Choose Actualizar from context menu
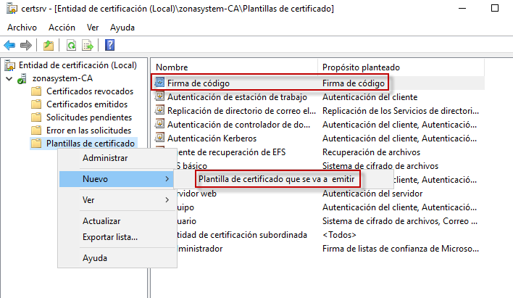The height and width of the screenshot is (298, 513). (x=101, y=221)
